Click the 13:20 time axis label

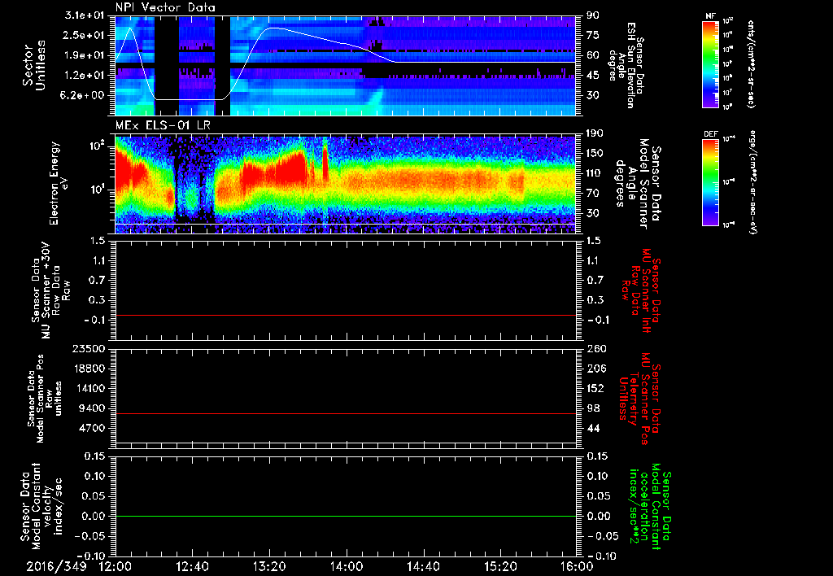click(x=269, y=566)
